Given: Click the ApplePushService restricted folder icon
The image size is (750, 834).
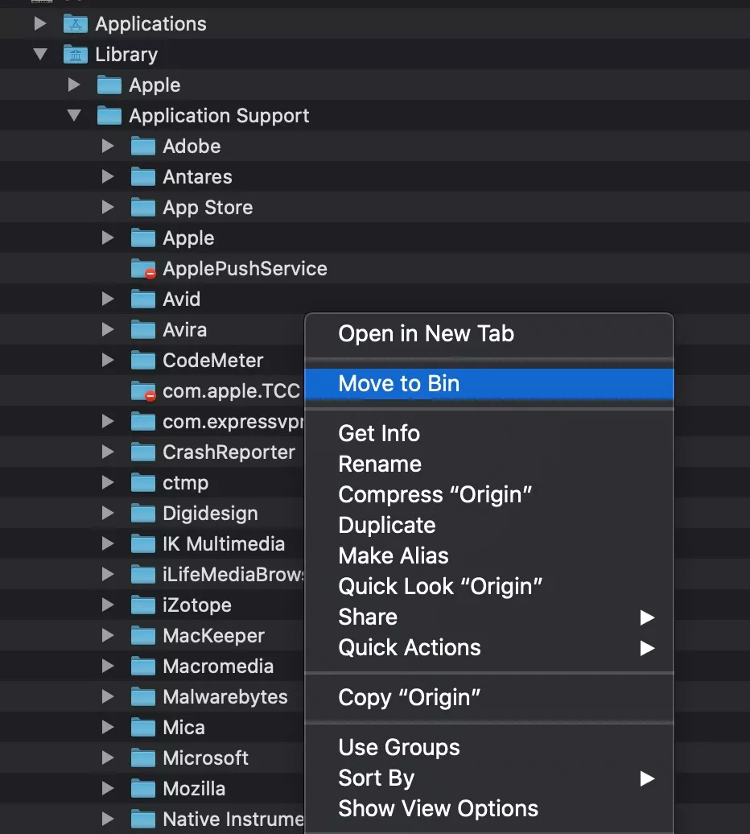Looking at the screenshot, I should [142, 269].
